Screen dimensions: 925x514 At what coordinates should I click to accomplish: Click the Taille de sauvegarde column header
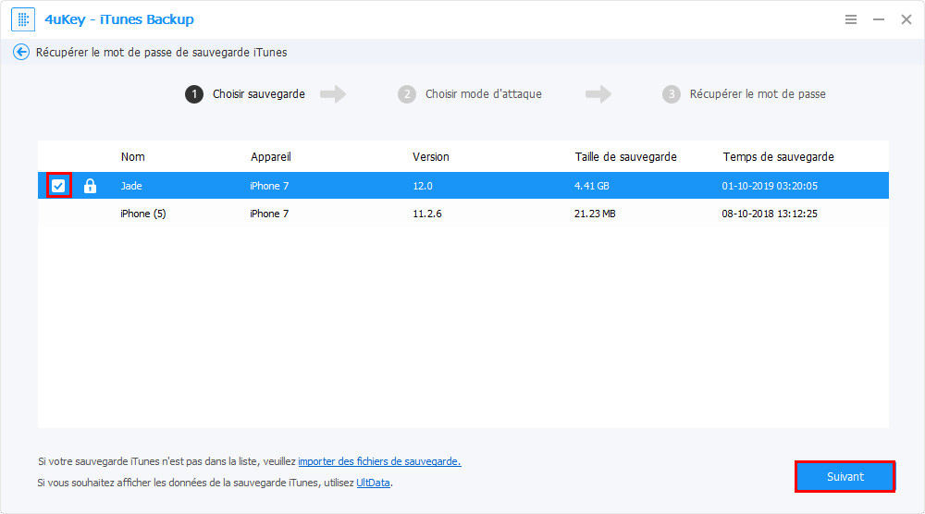pyautogui.click(x=626, y=157)
